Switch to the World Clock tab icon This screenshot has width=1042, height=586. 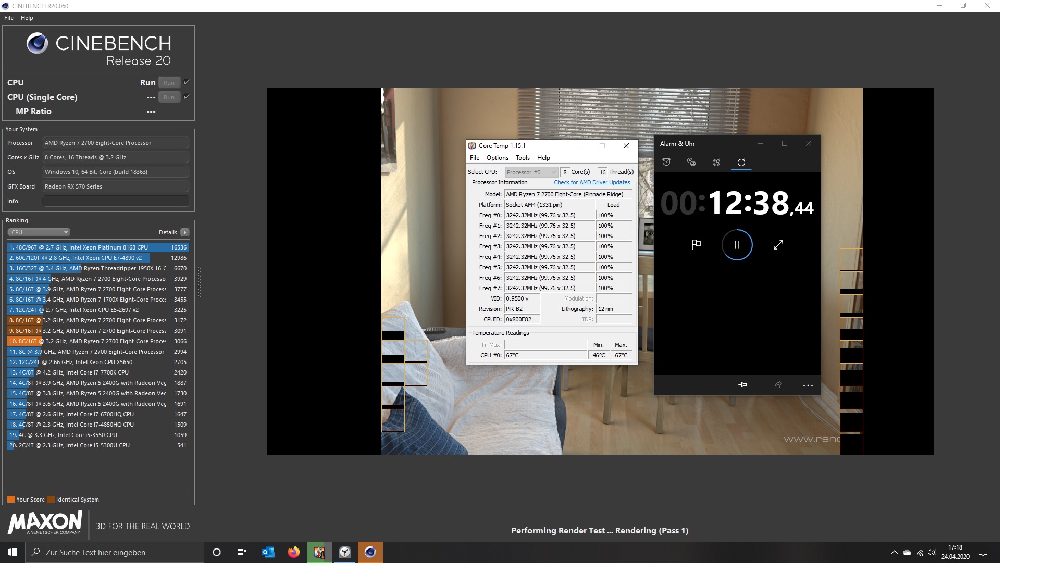pyautogui.click(x=691, y=162)
